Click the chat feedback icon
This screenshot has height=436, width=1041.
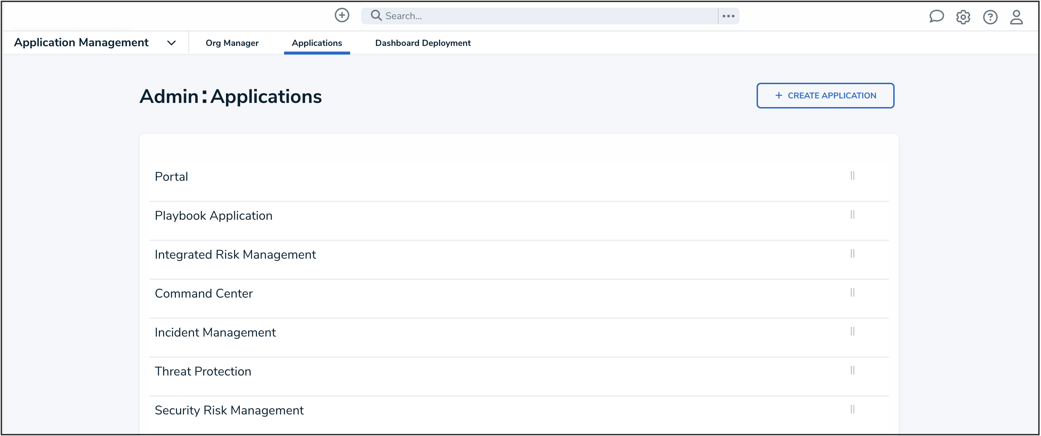[x=937, y=17]
